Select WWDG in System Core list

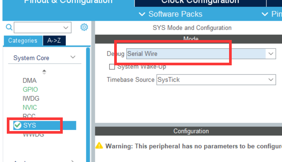[33, 135]
